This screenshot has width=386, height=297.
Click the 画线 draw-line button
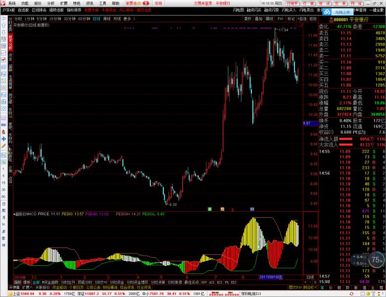coord(269,19)
